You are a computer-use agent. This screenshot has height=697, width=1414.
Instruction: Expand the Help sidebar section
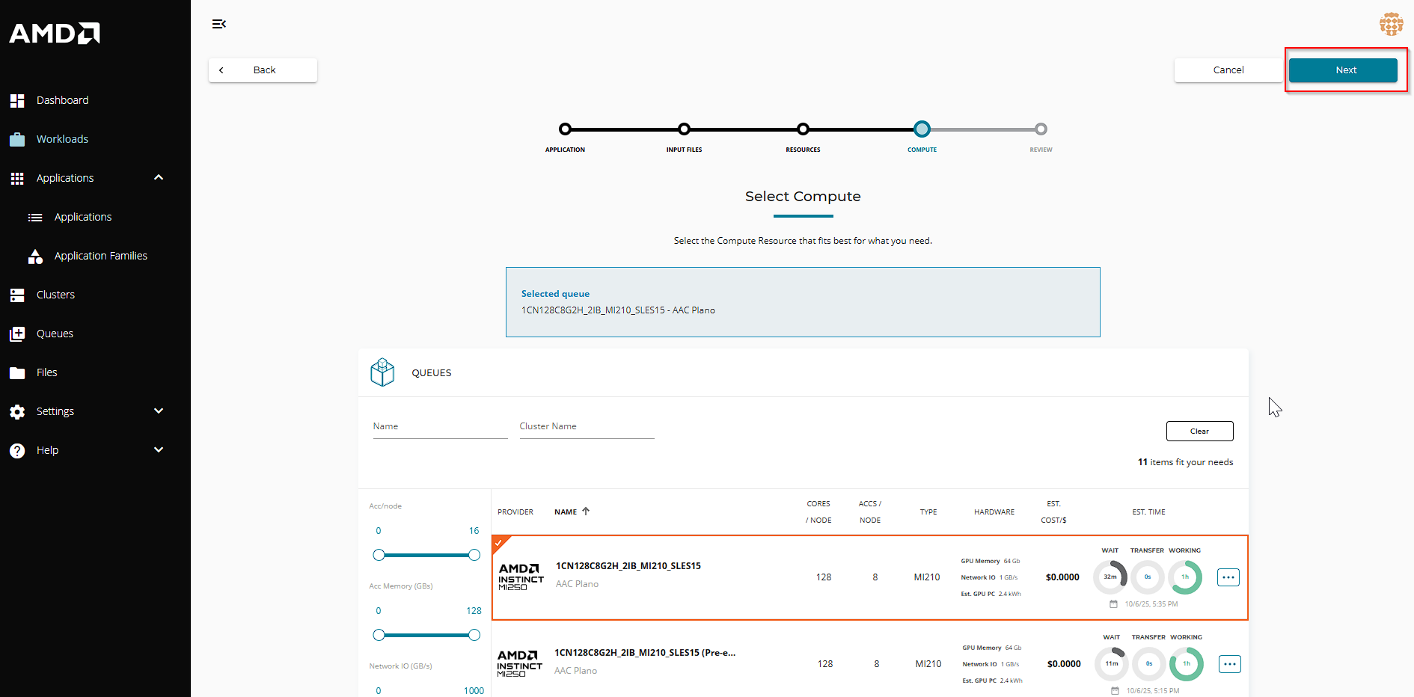pyautogui.click(x=159, y=450)
